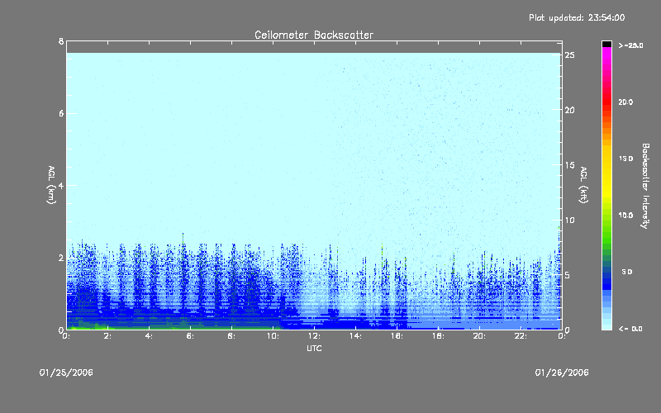The height and width of the screenshot is (413, 661).
Task: Click the "4:" UTC hour tick label
Action: coord(149,336)
